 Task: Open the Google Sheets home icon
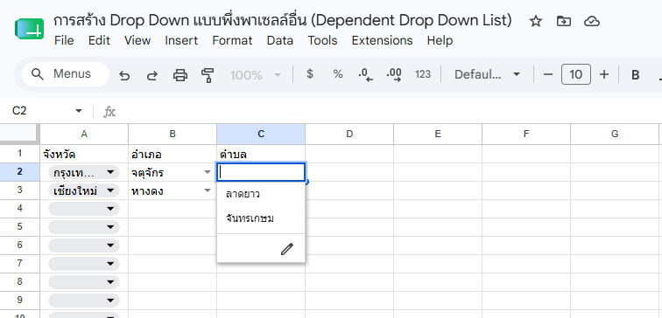tap(30, 29)
